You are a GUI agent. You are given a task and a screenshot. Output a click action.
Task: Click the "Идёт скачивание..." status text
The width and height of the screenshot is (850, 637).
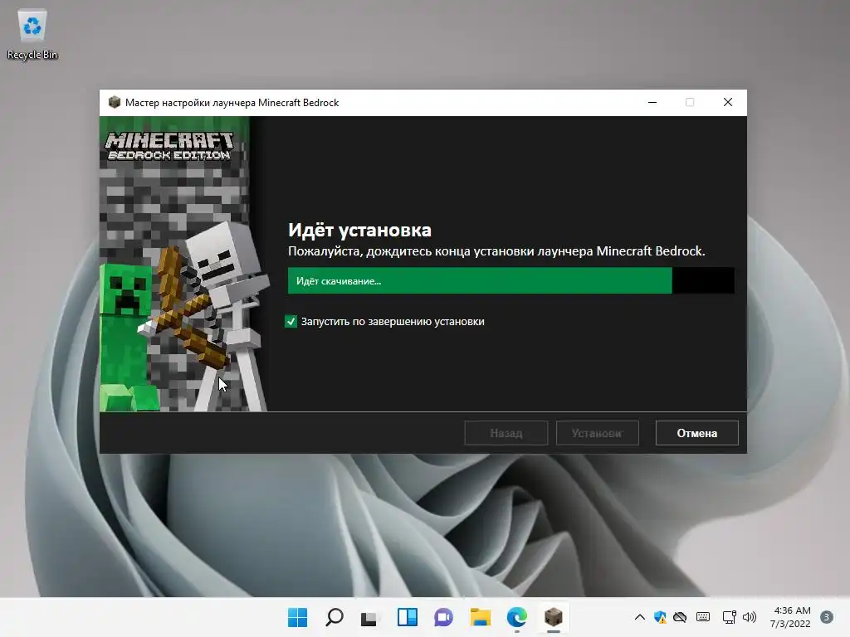click(x=339, y=281)
